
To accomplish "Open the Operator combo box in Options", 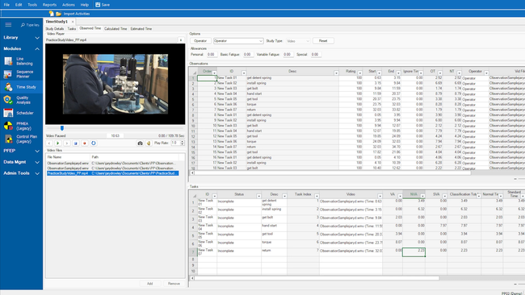I will [x=238, y=41].
